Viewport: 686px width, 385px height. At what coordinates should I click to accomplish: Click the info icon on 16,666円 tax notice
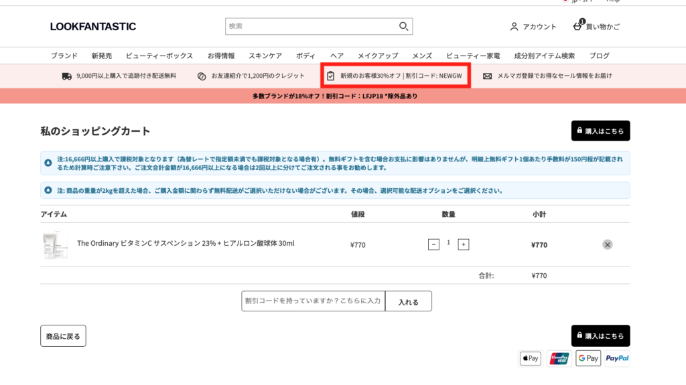[48, 163]
